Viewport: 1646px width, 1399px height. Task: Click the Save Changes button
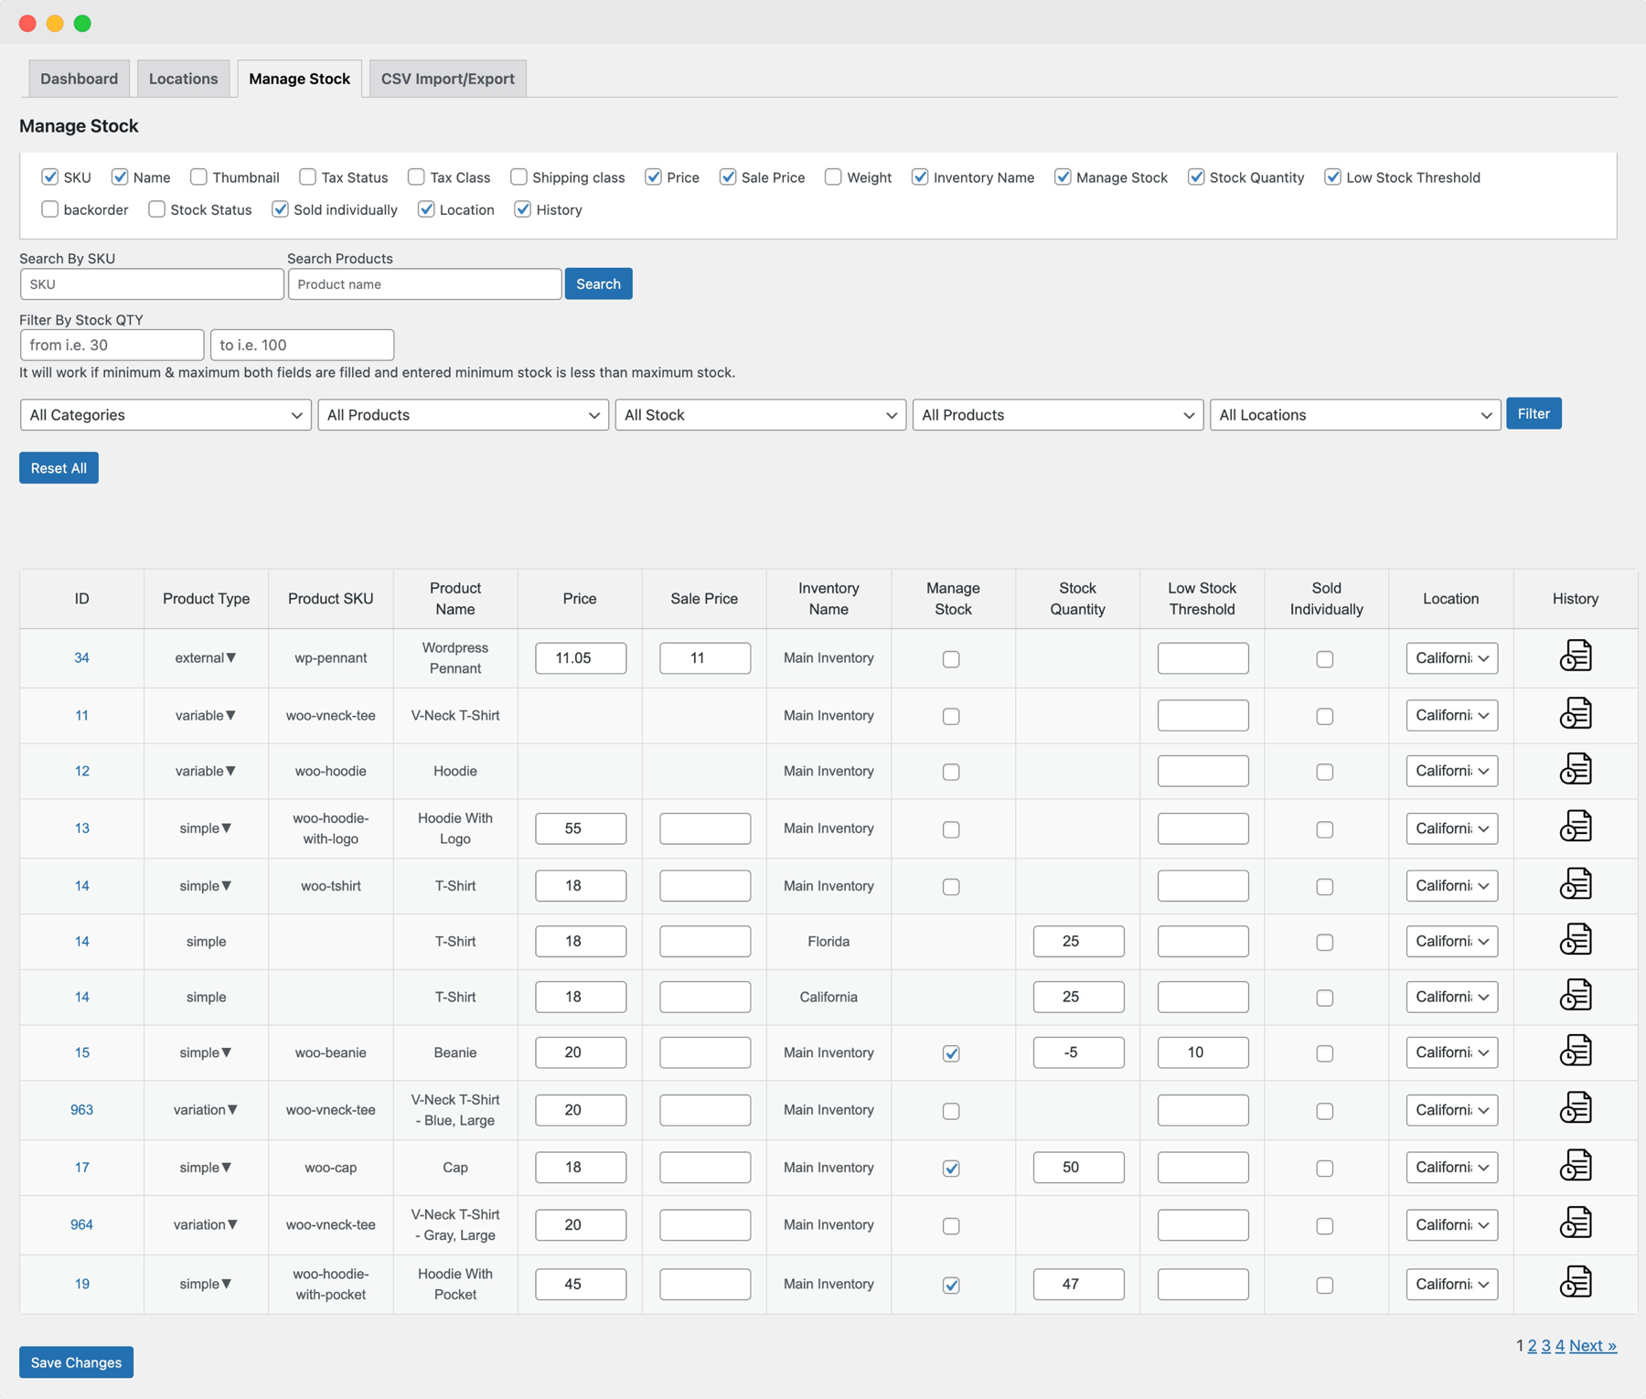tap(76, 1362)
